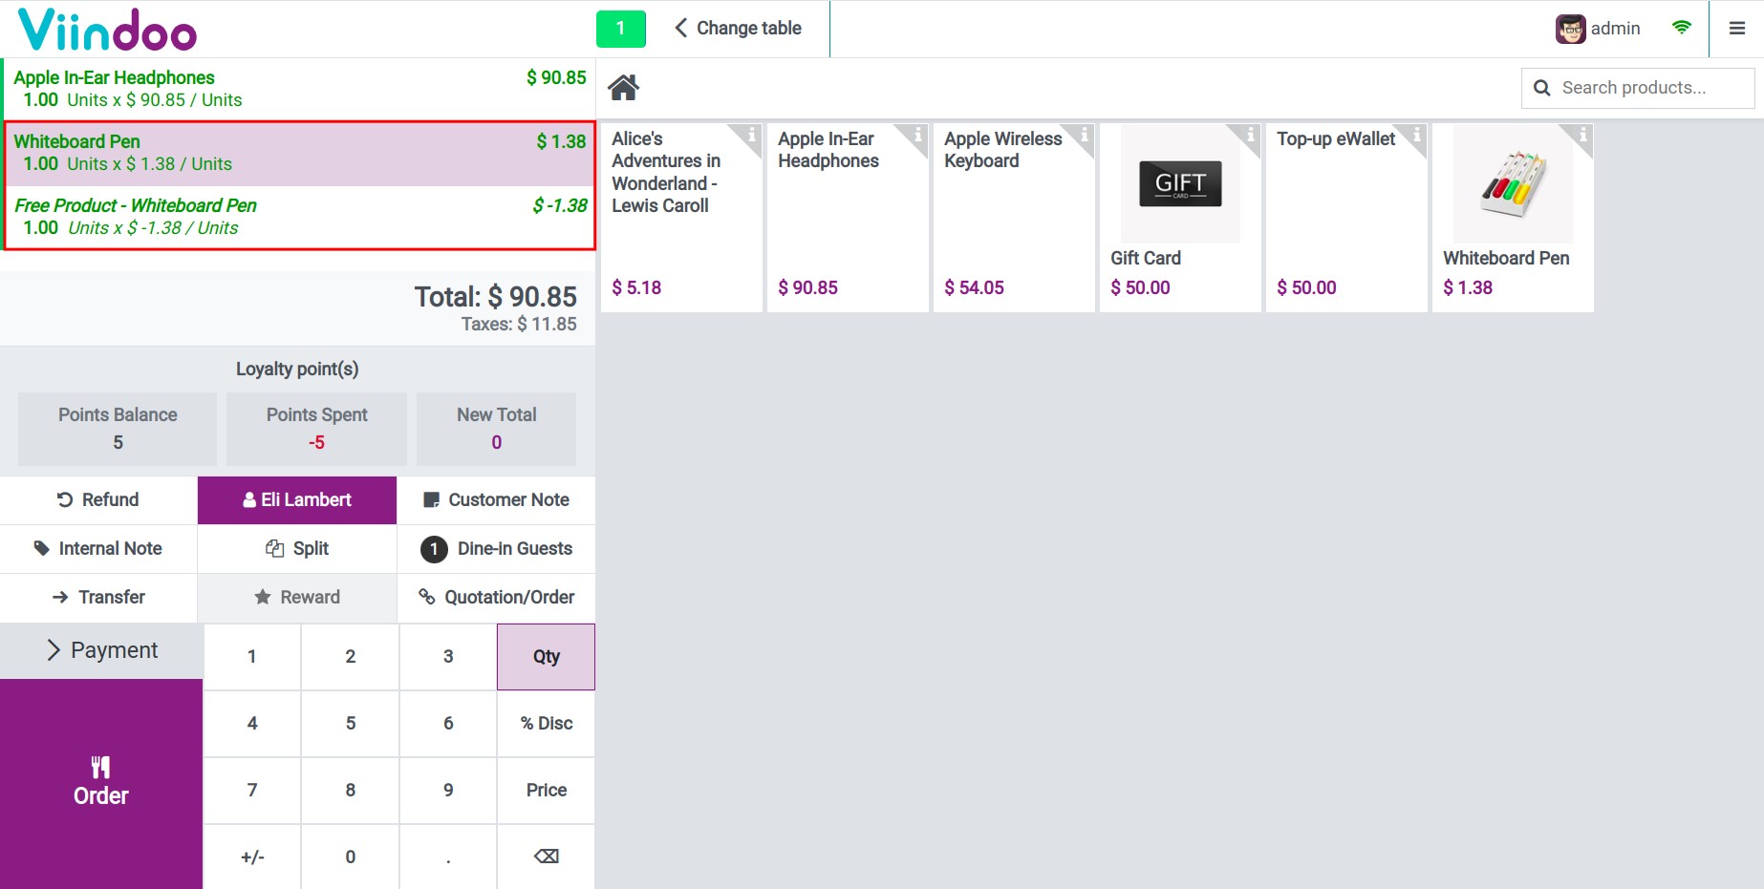
Task: Click the Taxes: $ 11.85 text
Action: click(x=519, y=325)
